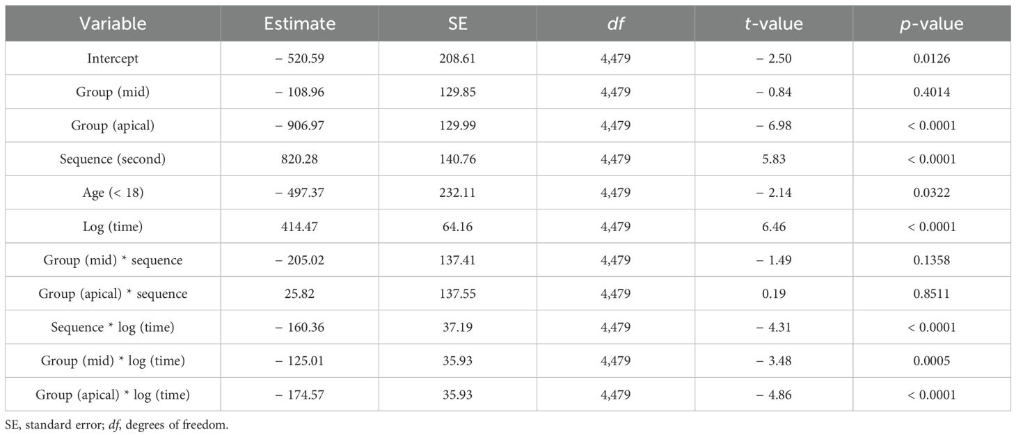This screenshot has height=437, width=1016.
Task: Select the Log (time) row label
Action: (113, 227)
